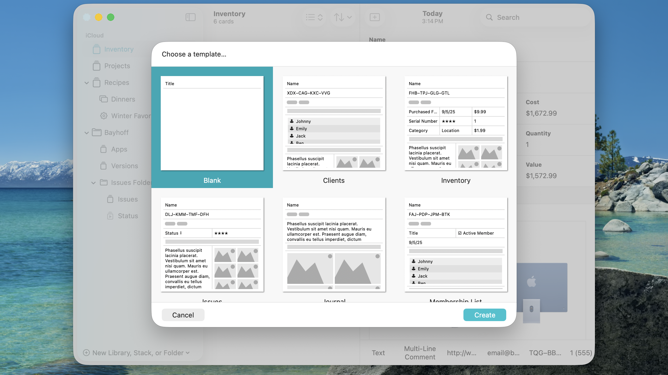Select the Status stack's video icon

pyautogui.click(x=110, y=216)
